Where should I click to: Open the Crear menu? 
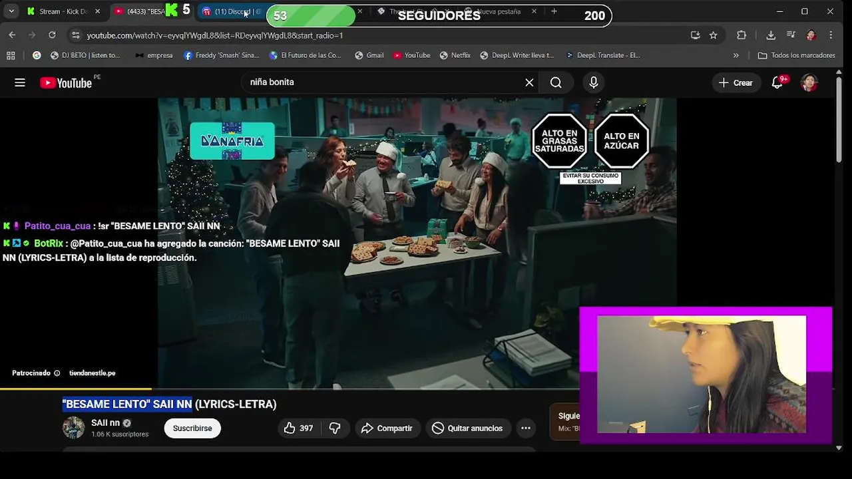coord(736,82)
